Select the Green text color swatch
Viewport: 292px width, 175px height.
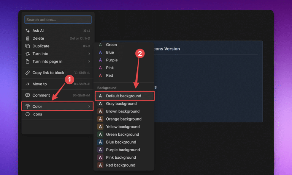pyautogui.click(x=100, y=45)
